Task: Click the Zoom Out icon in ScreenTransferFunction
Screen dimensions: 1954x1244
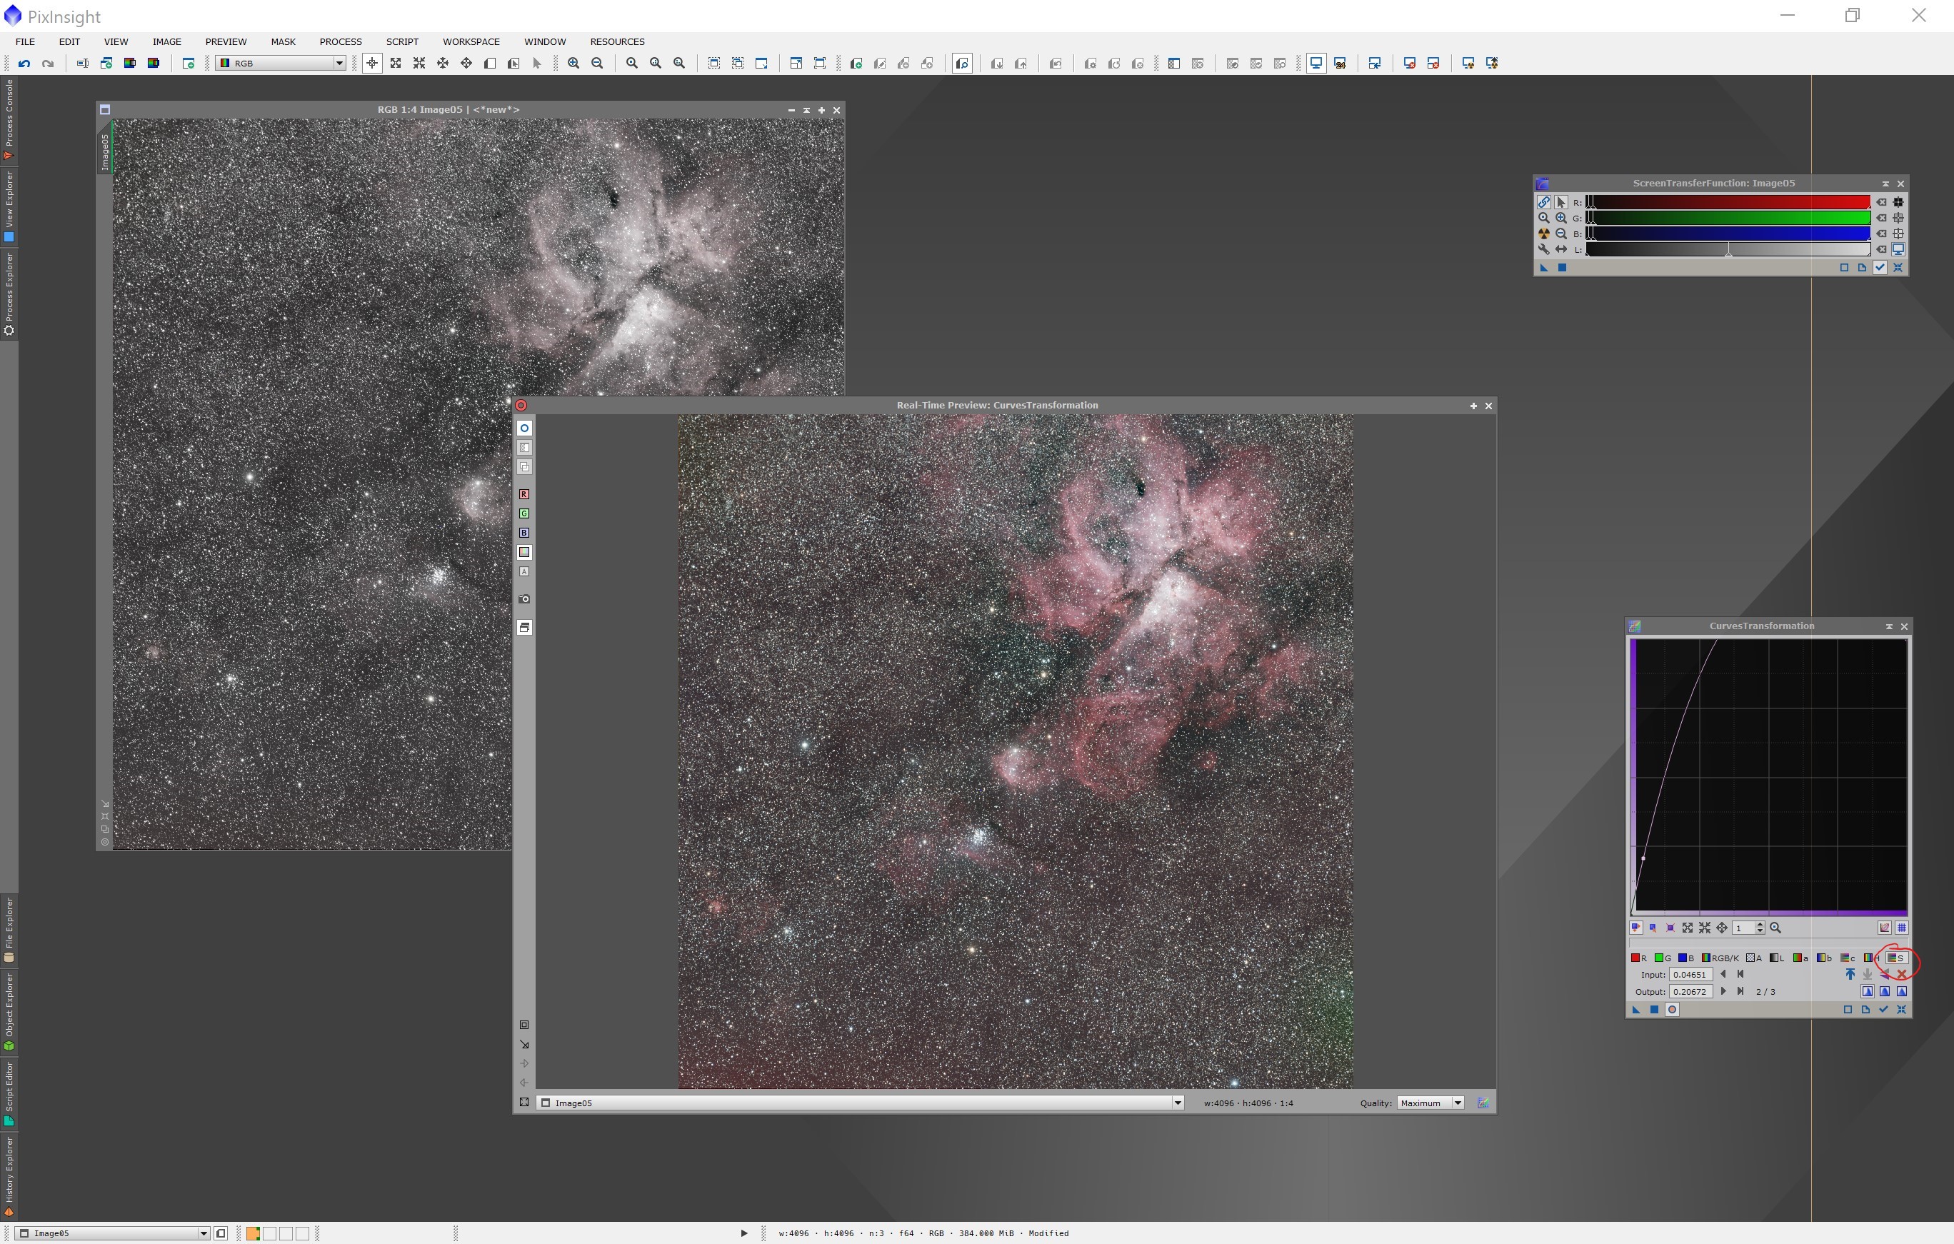Action: [1561, 234]
